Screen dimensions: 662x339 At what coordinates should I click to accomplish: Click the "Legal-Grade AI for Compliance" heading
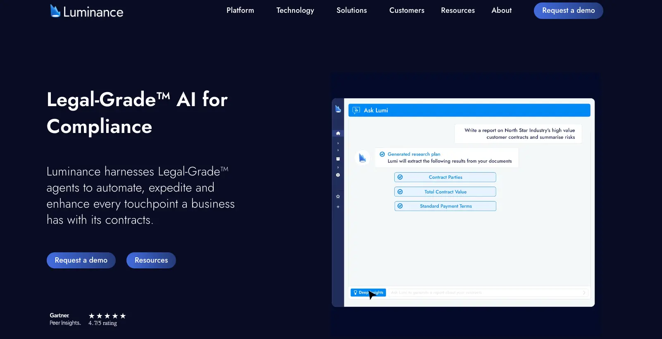pos(137,113)
